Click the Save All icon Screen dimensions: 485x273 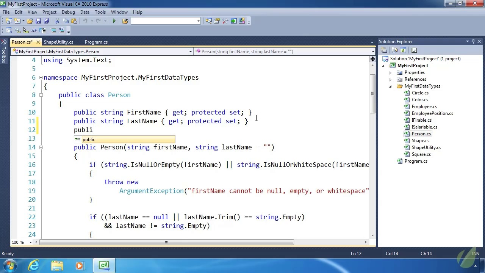click(x=47, y=21)
